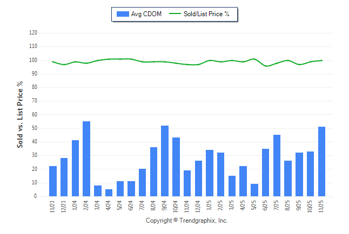The height and width of the screenshot is (234, 349).
Task: Click the green line point above 11/25
Action: click(322, 60)
